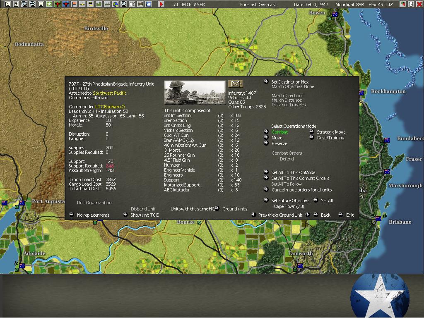Click the soldier unit photo thumbnail

[195, 93]
